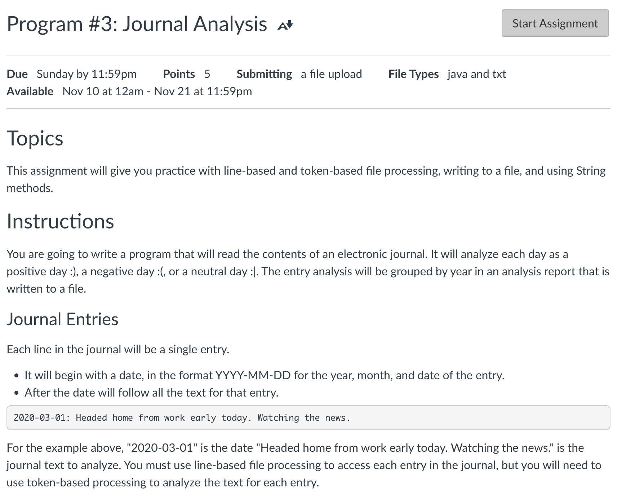Click the Points 5 label
This screenshot has width=635, height=503.
[187, 74]
